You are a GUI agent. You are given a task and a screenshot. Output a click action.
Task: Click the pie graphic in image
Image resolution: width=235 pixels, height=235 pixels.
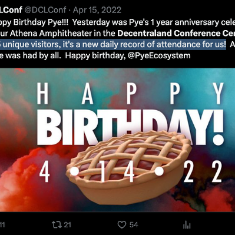click(128, 167)
